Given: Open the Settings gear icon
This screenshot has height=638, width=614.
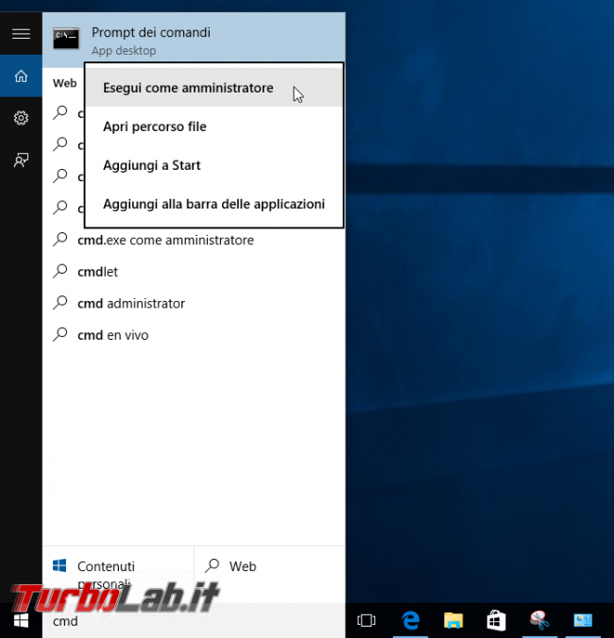Looking at the screenshot, I should (x=21, y=118).
